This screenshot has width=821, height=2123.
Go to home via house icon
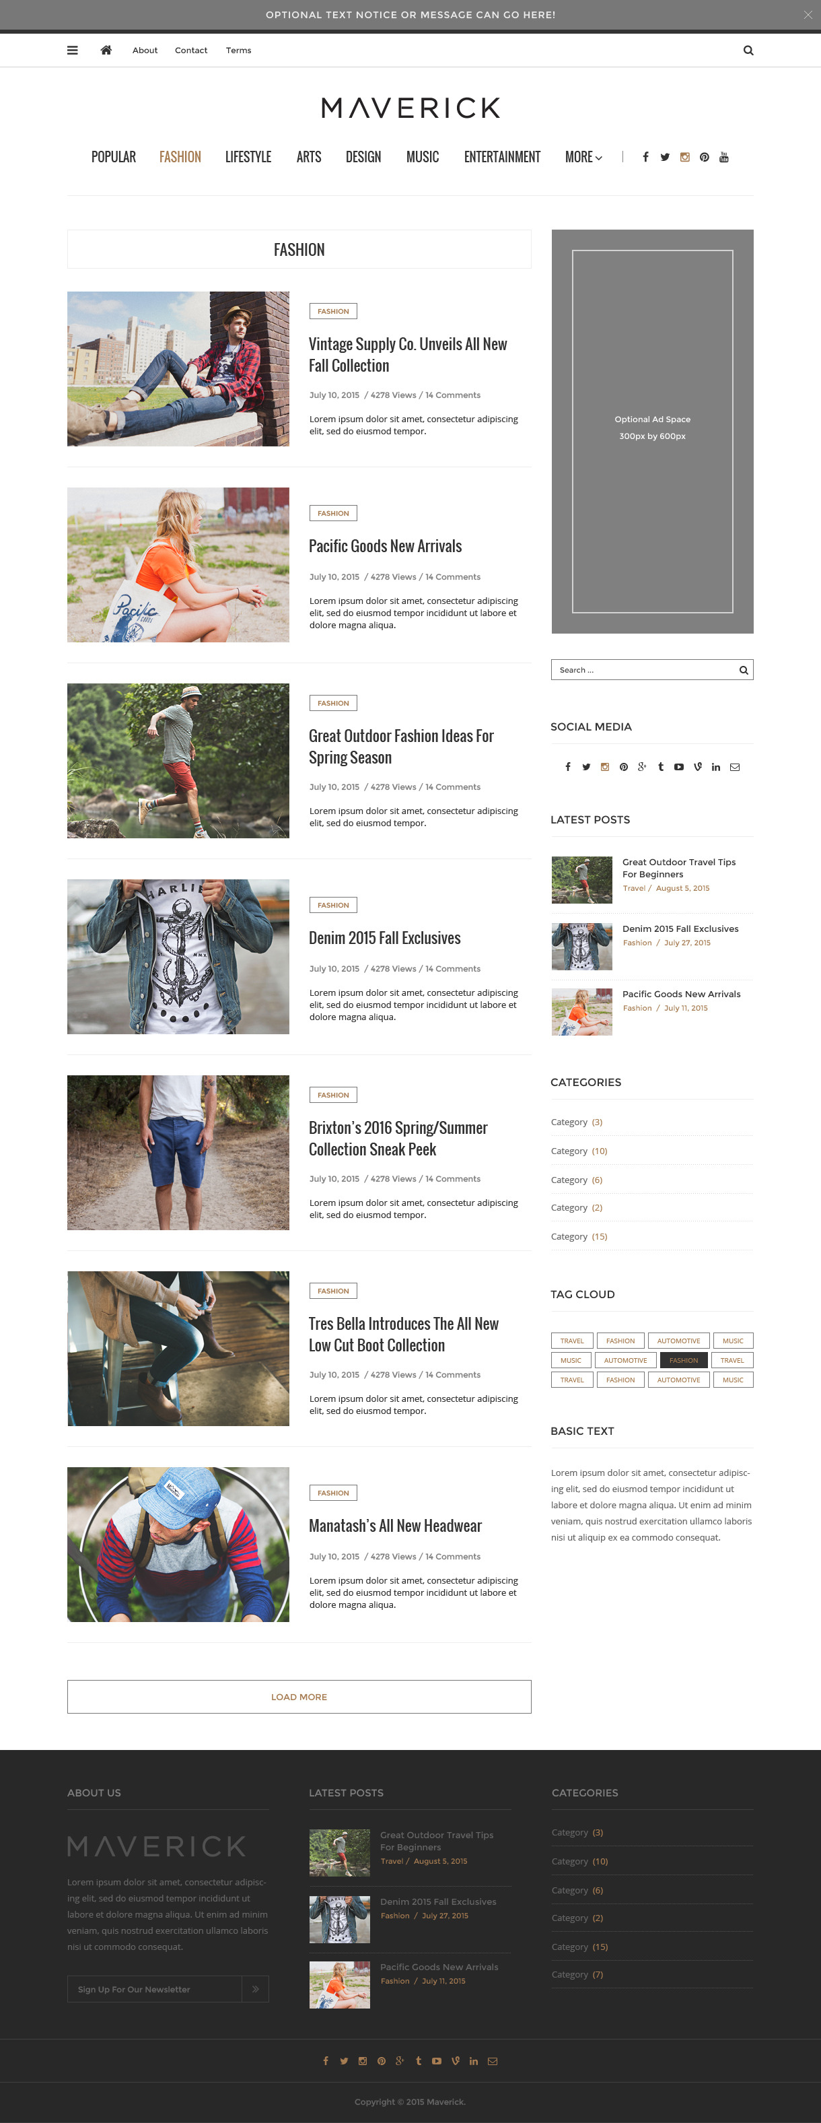tap(106, 50)
